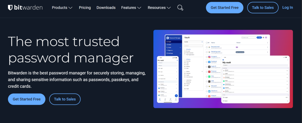Collapse the Folders filter section
Viewport: 302px width, 123px height.
click(x=185, y=71)
